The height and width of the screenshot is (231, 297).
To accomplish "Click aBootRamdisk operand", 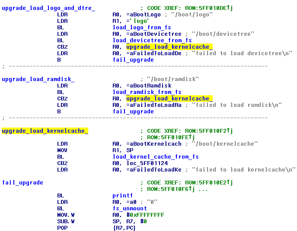I will 149,86.
